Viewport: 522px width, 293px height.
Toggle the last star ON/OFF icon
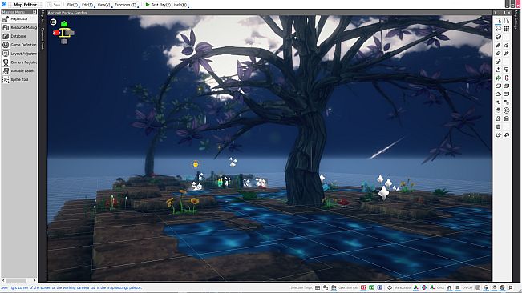[x=510, y=287]
